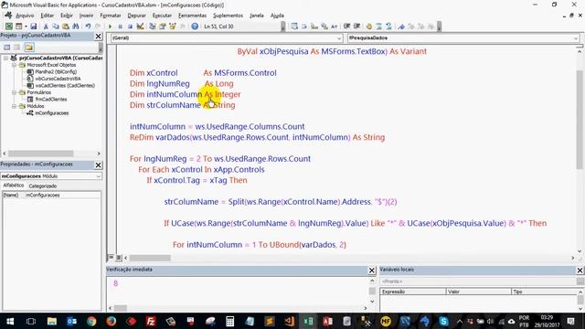Click the Paste clipboard icon

coord(66,27)
